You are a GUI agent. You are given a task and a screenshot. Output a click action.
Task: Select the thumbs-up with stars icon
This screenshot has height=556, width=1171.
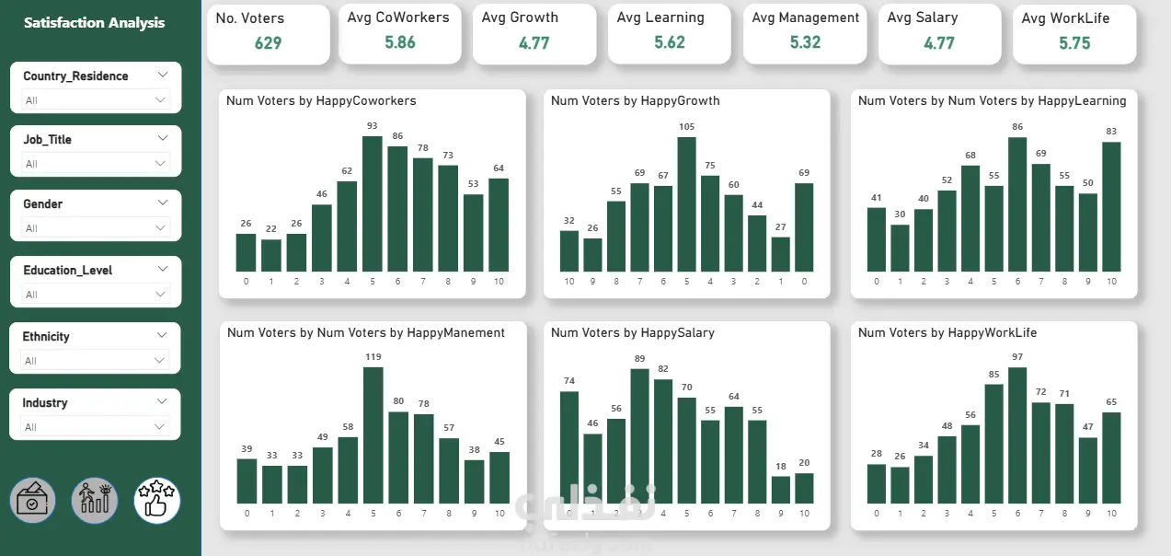pyautogui.click(x=157, y=502)
